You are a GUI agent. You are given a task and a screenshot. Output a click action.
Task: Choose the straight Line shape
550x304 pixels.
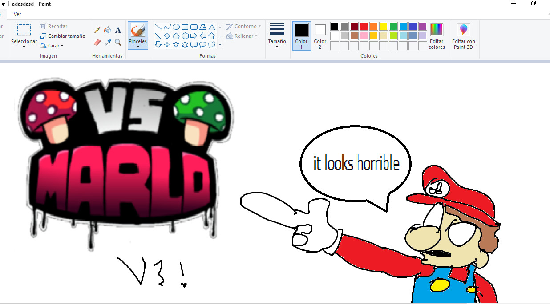point(158,27)
